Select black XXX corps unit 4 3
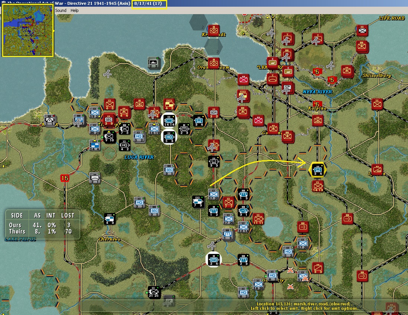The width and height of the screenshot is (408, 315). pos(110,219)
